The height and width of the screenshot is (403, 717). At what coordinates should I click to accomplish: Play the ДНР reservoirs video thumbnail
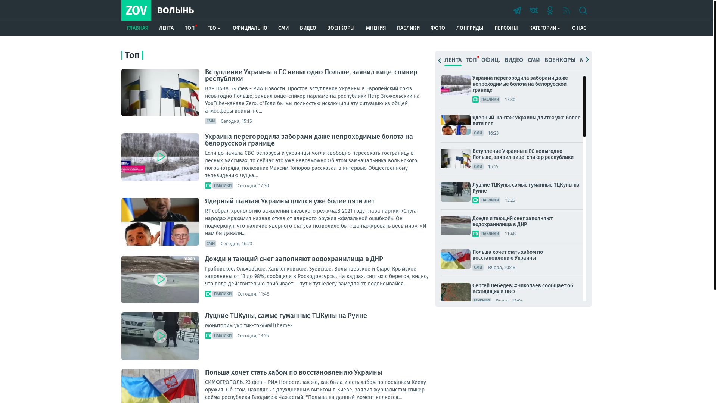point(160,279)
